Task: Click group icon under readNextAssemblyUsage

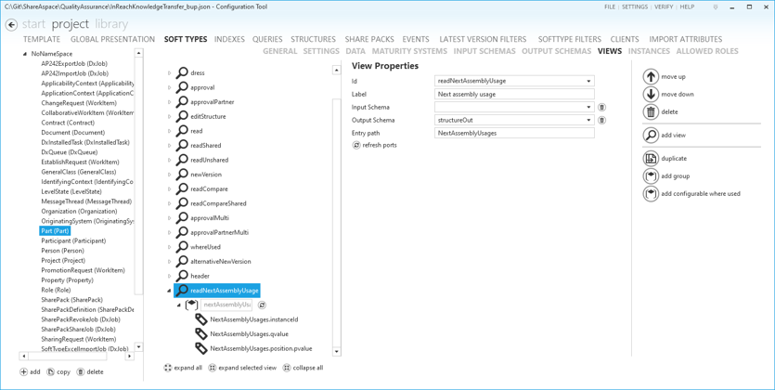Action: [191, 305]
